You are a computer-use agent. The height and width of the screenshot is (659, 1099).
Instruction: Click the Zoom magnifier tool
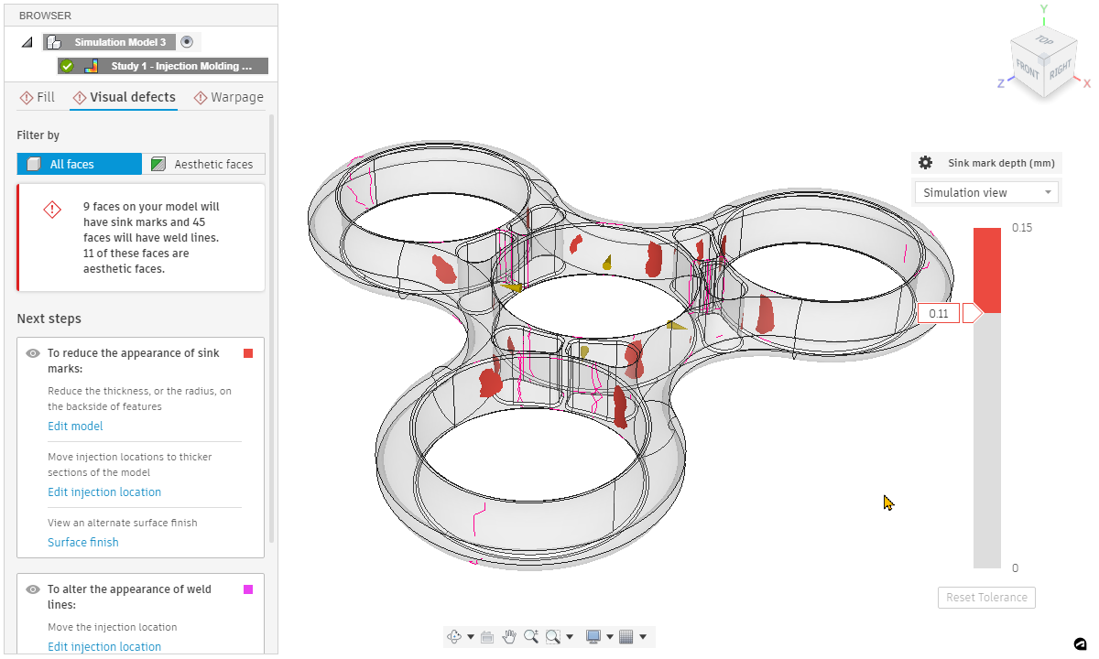pyautogui.click(x=531, y=636)
